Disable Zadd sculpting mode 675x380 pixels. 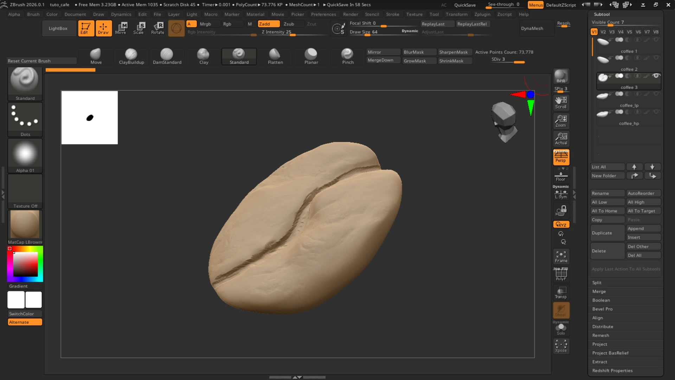(268, 24)
